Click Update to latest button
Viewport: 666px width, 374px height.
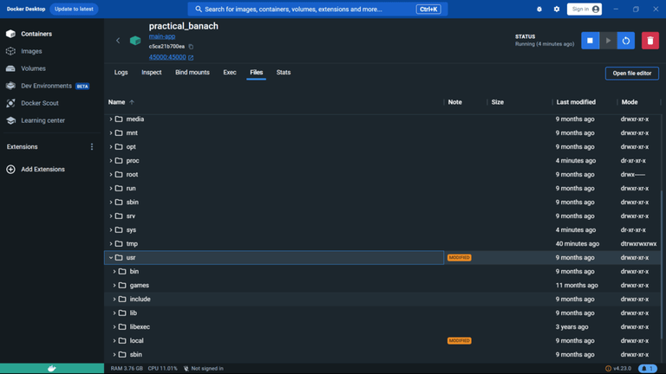click(74, 9)
